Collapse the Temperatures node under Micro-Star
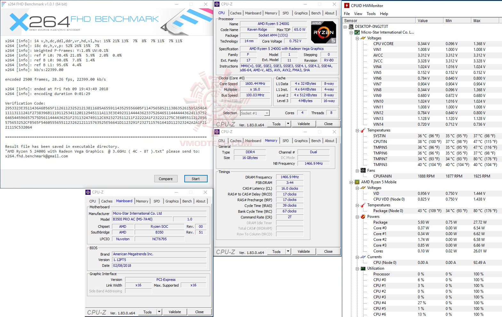502x317 pixels. [x=357, y=131]
